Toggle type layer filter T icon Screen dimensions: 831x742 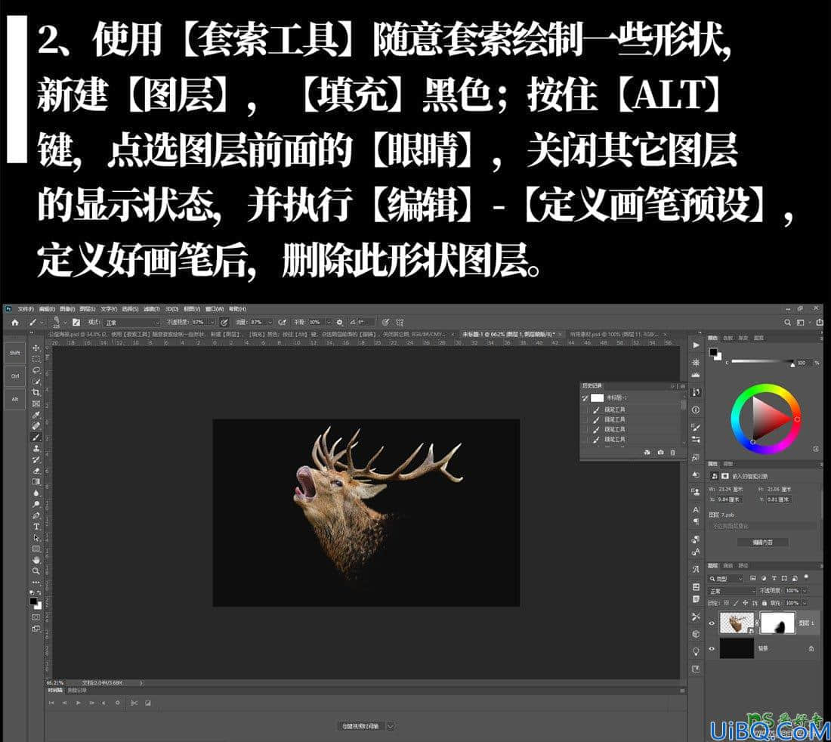[x=774, y=578]
